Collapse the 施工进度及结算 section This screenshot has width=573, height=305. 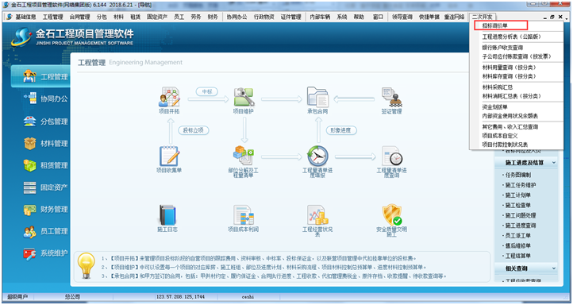[x=554, y=162]
